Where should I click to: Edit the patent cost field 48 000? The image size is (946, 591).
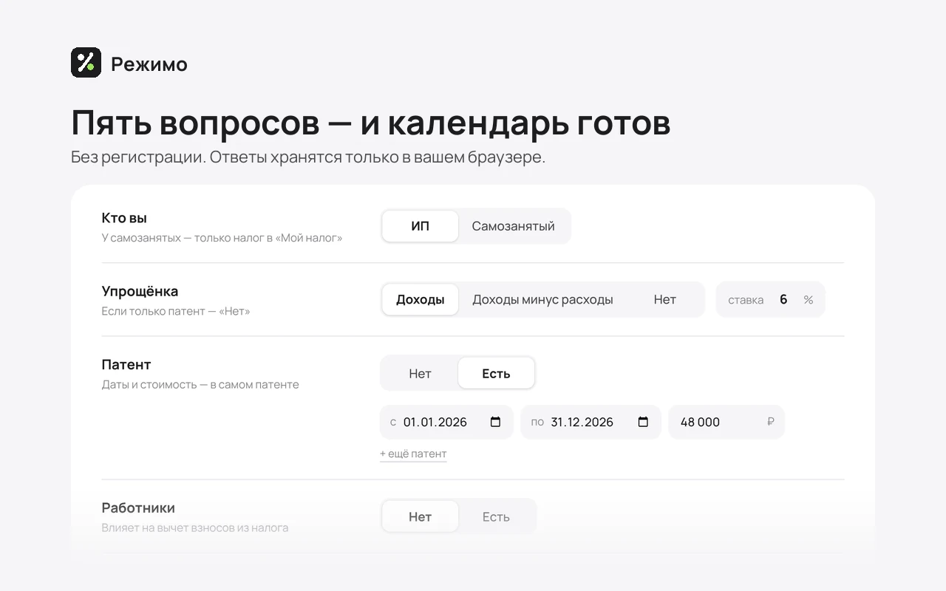726,422
